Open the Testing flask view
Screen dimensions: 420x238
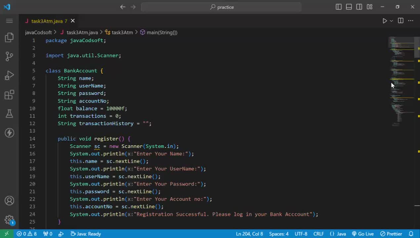click(x=9, y=114)
